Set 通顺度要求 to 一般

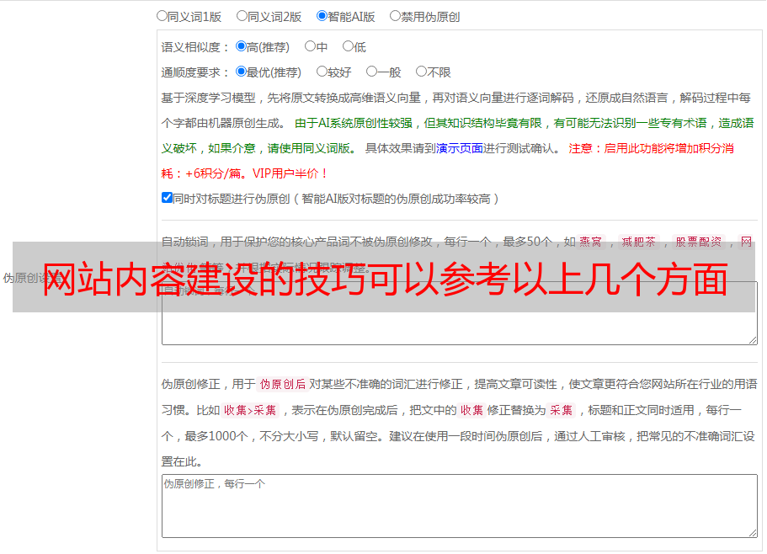[x=372, y=72]
